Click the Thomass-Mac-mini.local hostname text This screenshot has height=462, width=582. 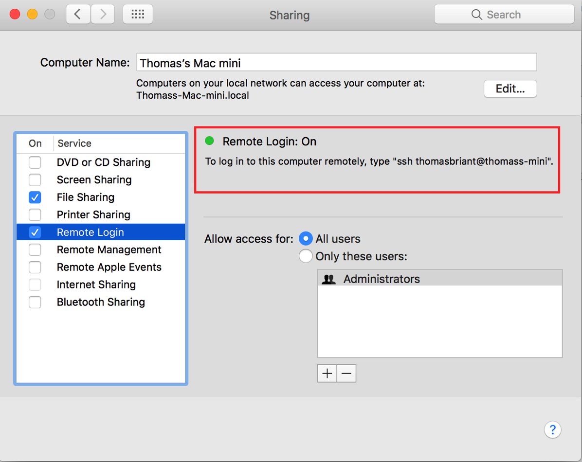(x=193, y=95)
